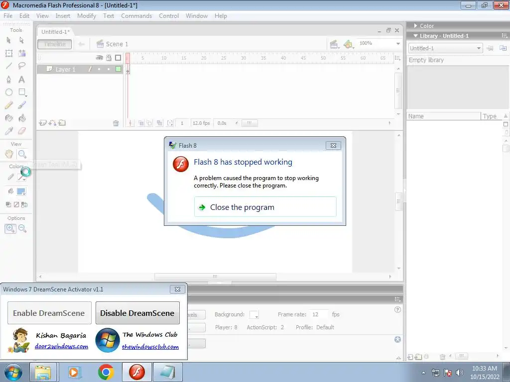
Task: Open the Control menu
Action: [x=169, y=16]
